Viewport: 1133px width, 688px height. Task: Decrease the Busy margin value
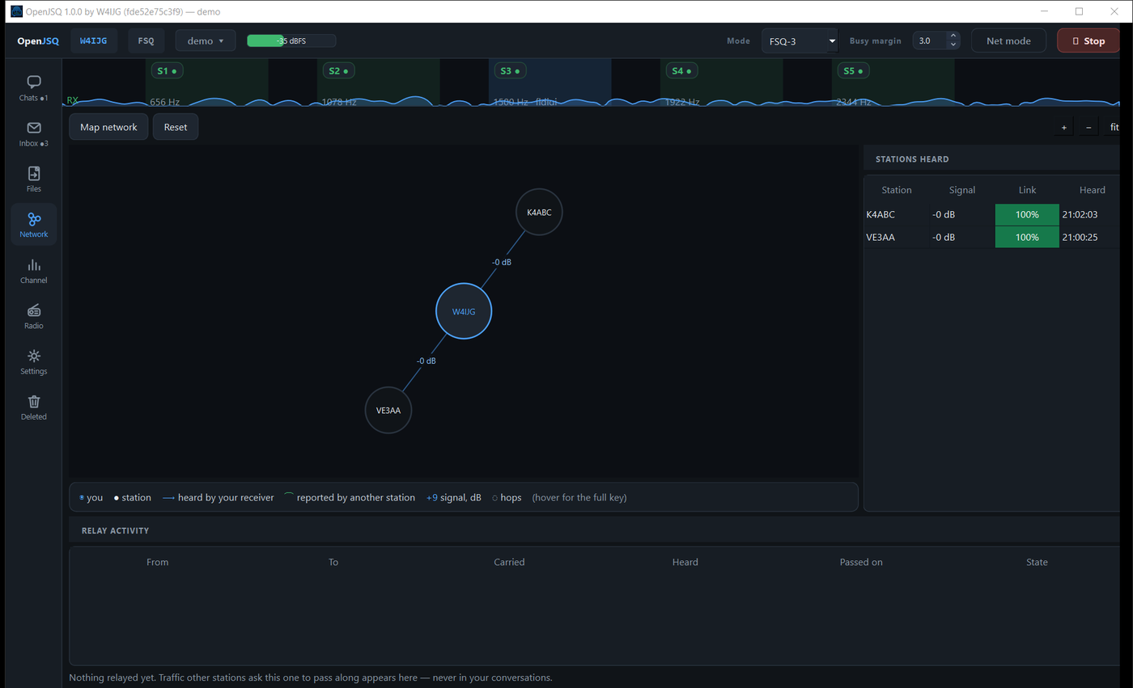(953, 45)
